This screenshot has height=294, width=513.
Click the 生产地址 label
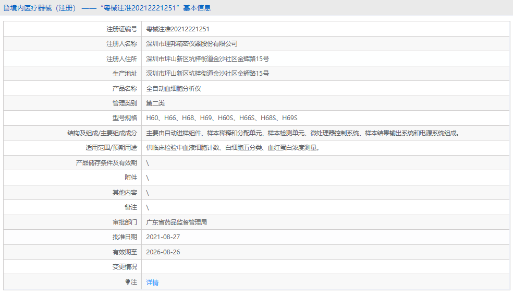pyautogui.click(x=125, y=74)
